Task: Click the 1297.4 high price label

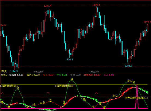Action: (x=48, y=6)
